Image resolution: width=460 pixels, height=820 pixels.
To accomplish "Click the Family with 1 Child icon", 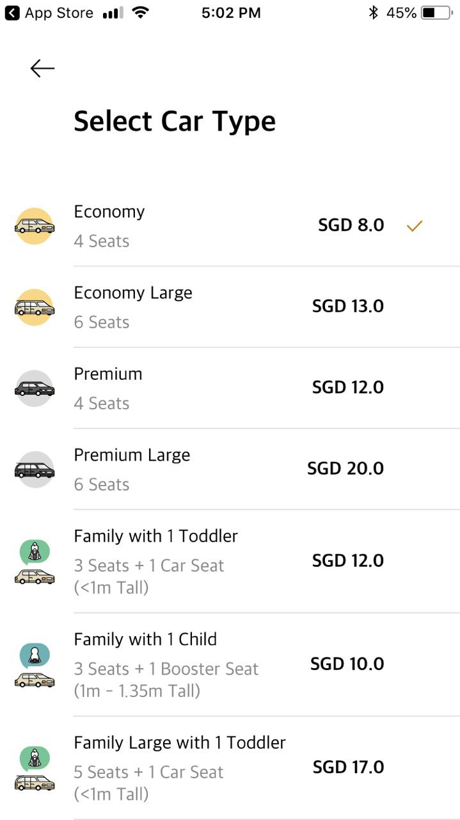I will click(35, 666).
